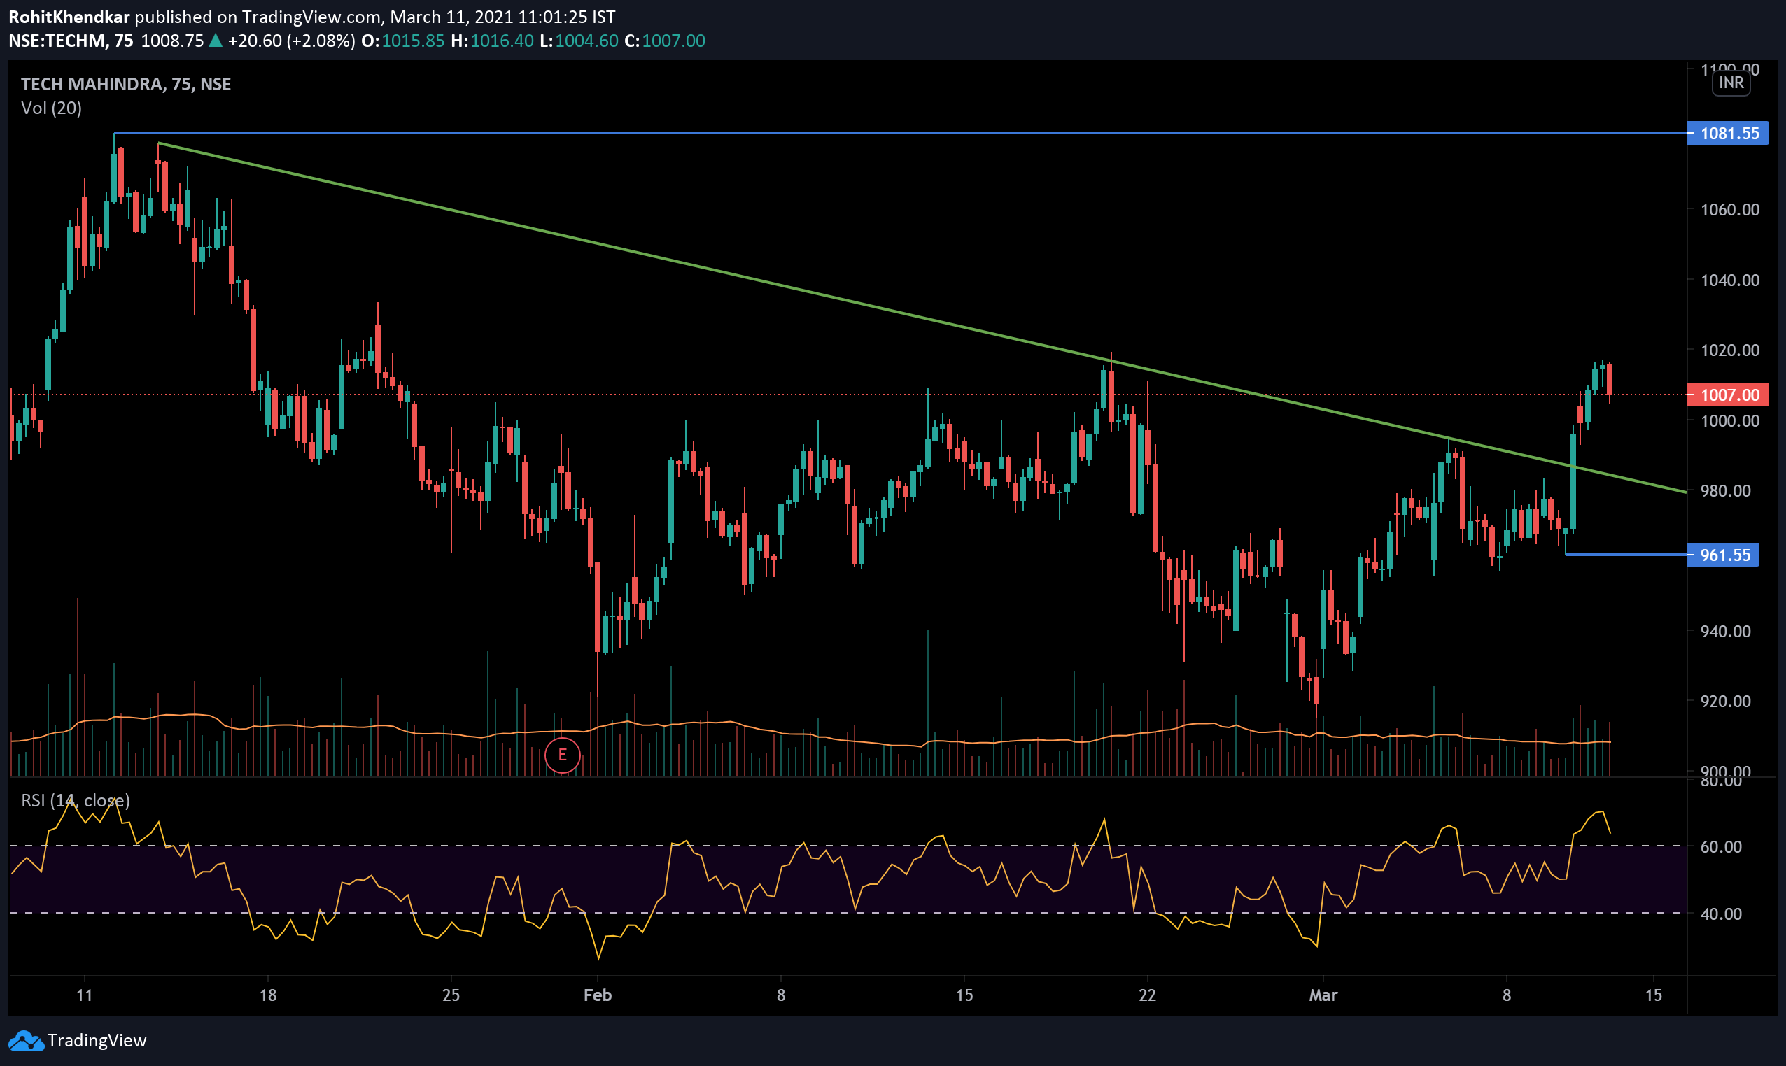The width and height of the screenshot is (1786, 1066).
Task: Click the '22' date axis label
Action: [x=1147, y=995]
